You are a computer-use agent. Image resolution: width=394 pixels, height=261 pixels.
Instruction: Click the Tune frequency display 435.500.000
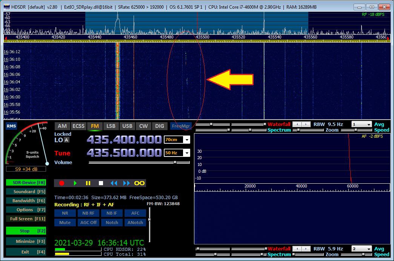(124, 153)
